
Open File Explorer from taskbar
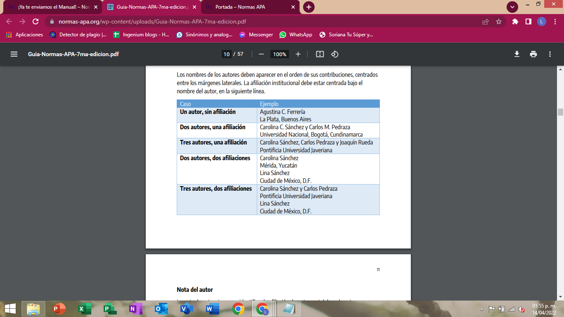pyautogui.click(x=33, y=309)
